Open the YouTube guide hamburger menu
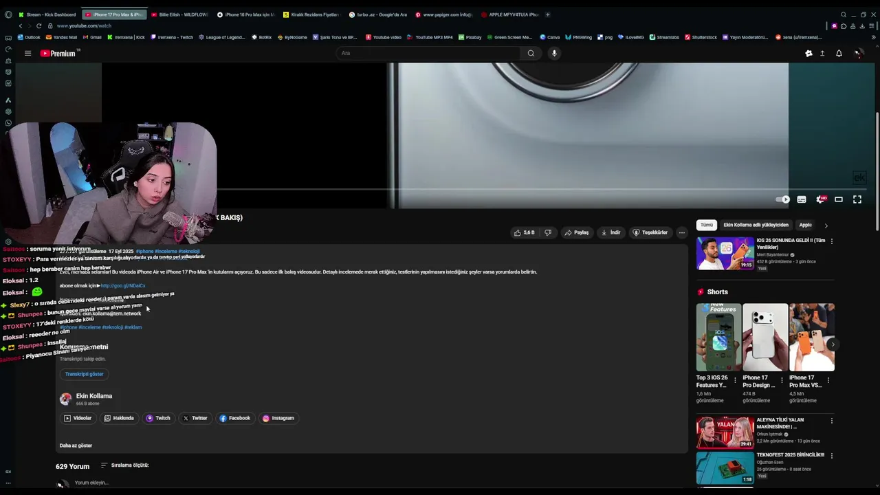The image size is (880, 495). click(x=27, y=53)
